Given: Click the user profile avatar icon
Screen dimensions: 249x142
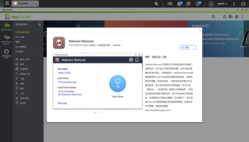Looking at the screenshot, I should pyautogui.click(x=211, y=4).
